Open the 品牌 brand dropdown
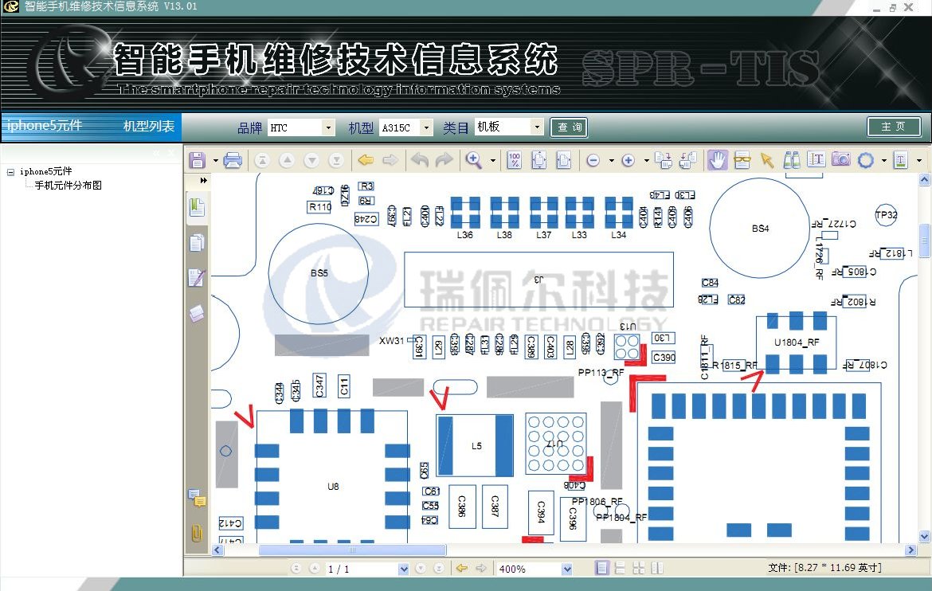Screen dimensions: 932x591 (328, 127)
